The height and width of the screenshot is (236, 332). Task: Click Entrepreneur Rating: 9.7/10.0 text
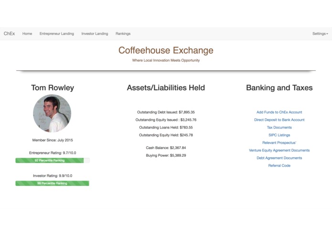[53, 153]
